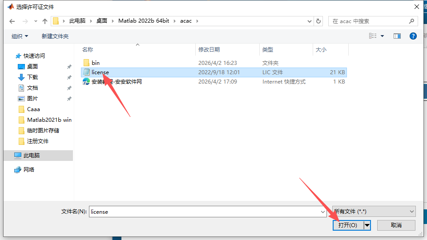Click the pin icon beside 文档
The width and height of the screenshot is (427, 240).
click(69, 88)
